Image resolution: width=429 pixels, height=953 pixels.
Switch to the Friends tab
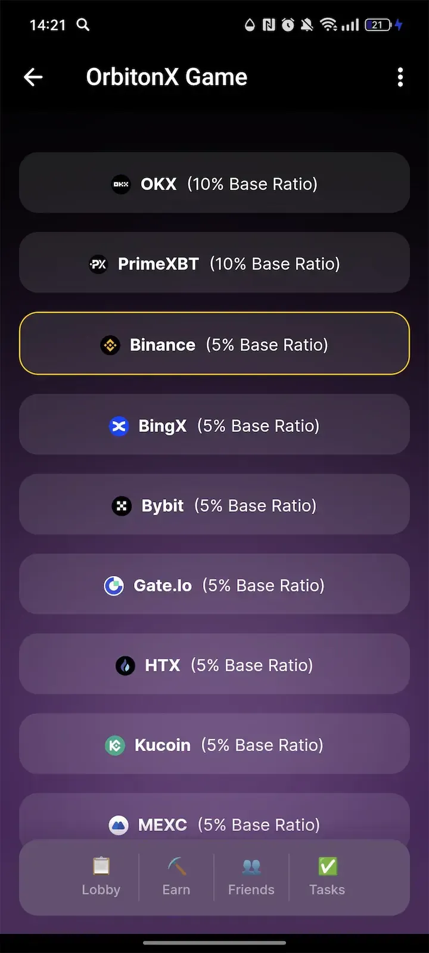(251, 877)
